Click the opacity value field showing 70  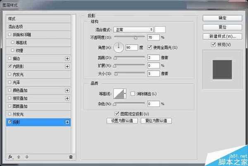153,37
